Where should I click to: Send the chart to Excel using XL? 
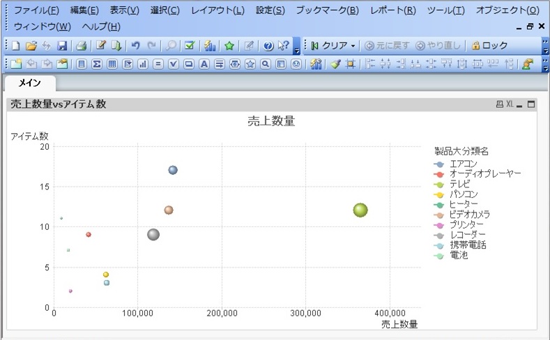[510, 104]
